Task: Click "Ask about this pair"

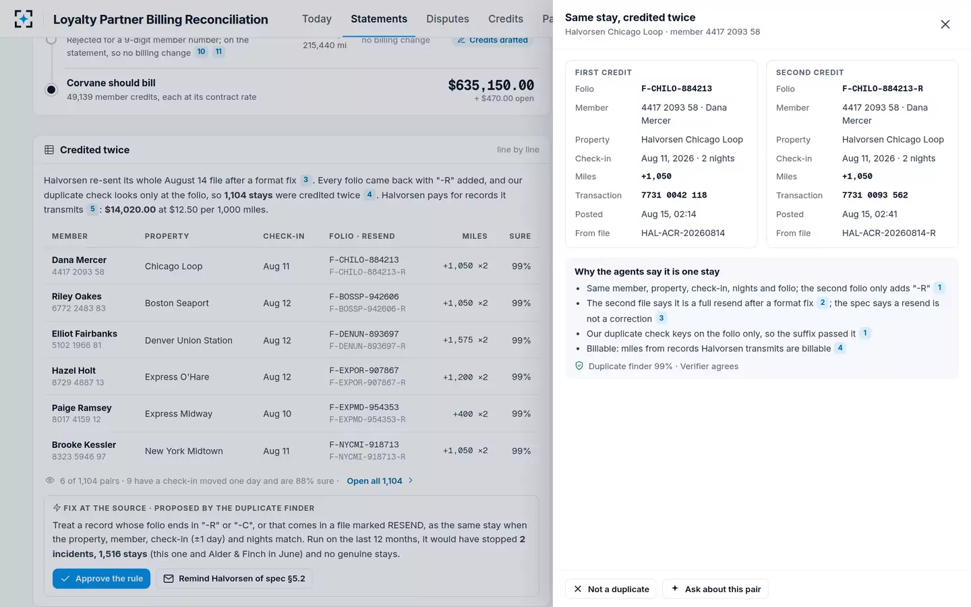Action: [715, 589]
